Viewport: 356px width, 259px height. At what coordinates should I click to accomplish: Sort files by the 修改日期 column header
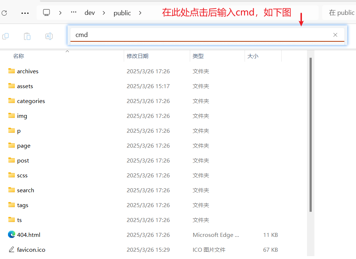tap(138, 56)
